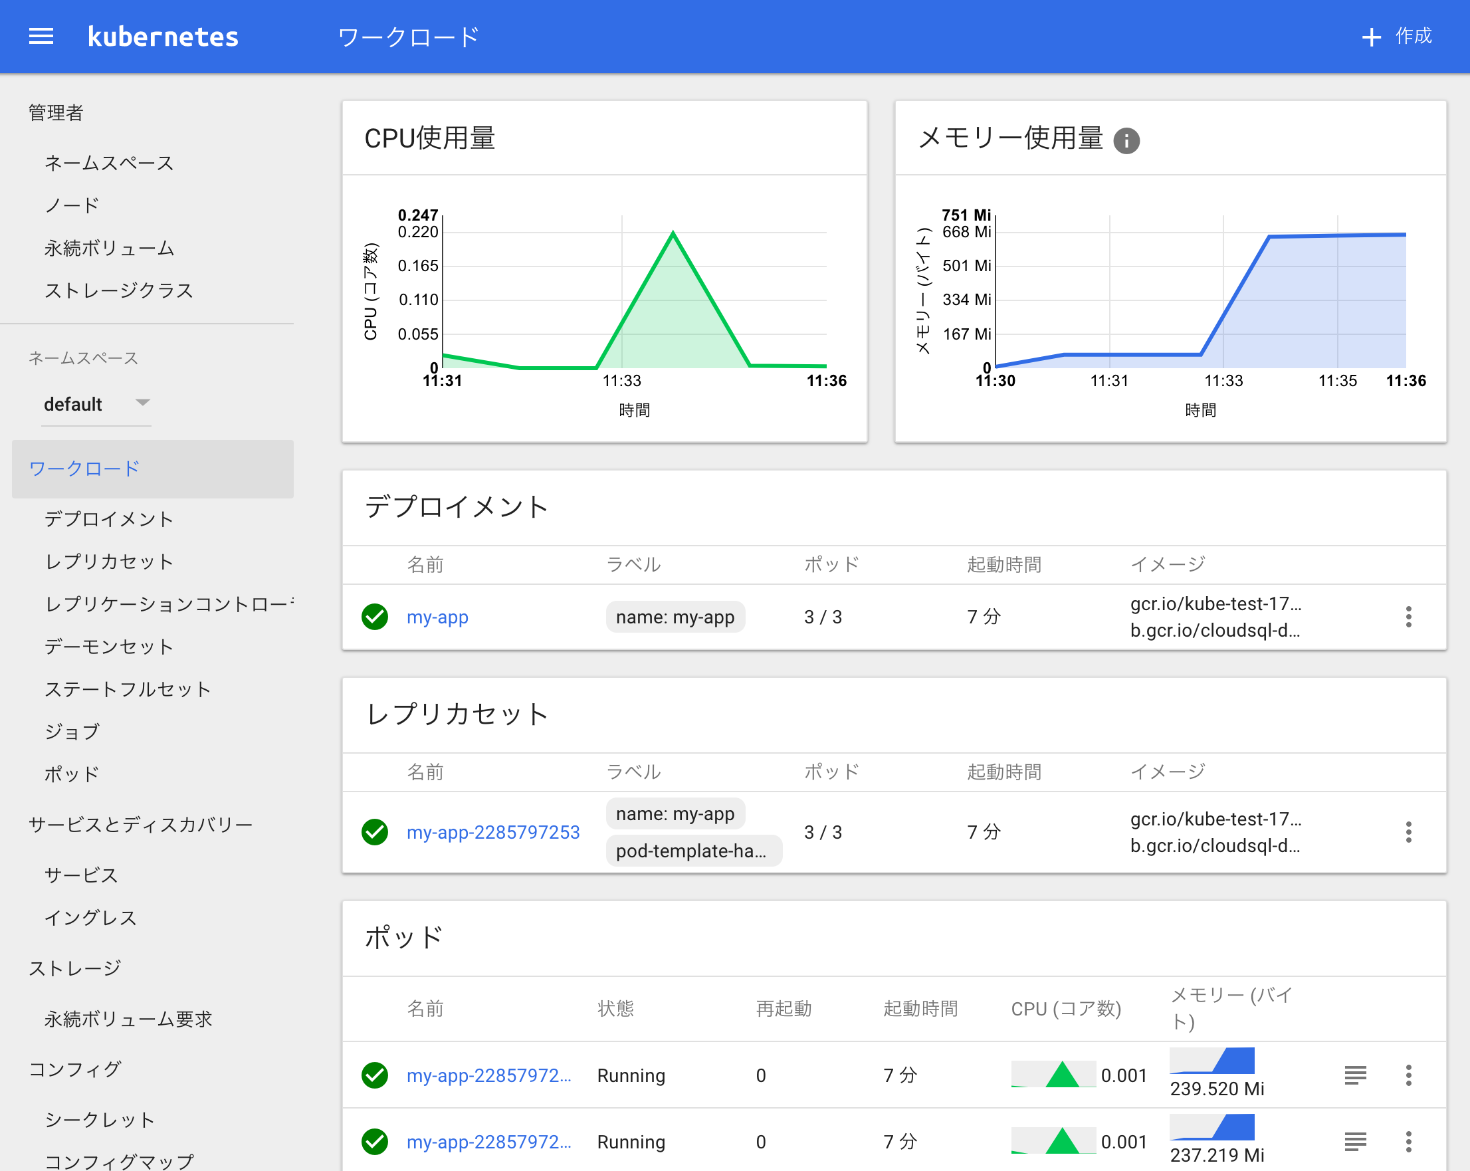Open logs icon for pod using 237.219 Mi
This screenshot has height=1171, width=1470.
tap(1355, 1142)
